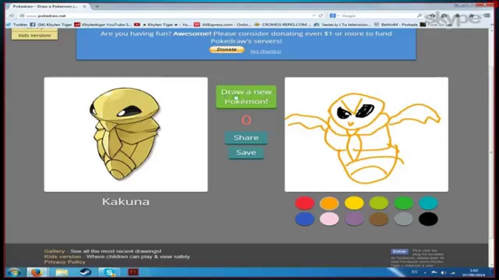Go back with the browser back arrow
The width and height of the screenshot is (499, 280).
click(x=12, y=16)
